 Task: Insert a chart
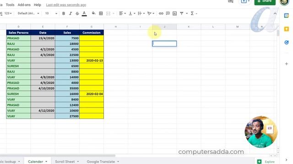pos(175,13)
